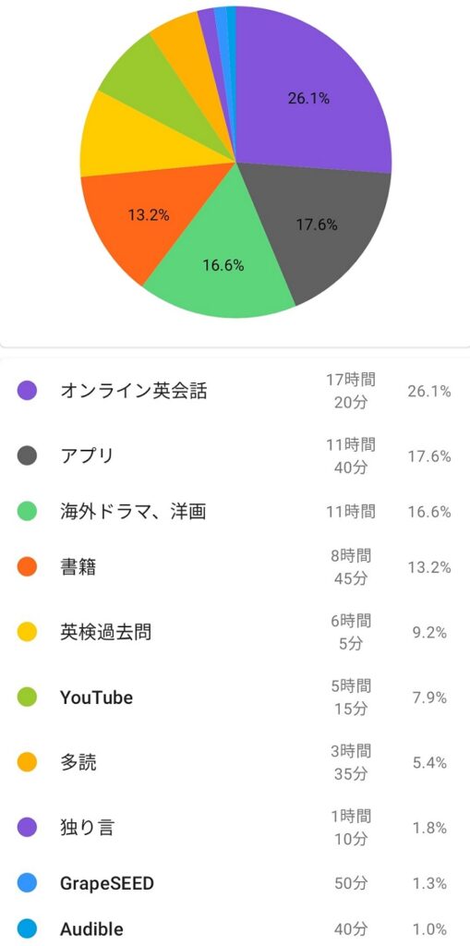Click the 17時間20分 duration text
Viewport: 470px width, 946px height.
351,391
